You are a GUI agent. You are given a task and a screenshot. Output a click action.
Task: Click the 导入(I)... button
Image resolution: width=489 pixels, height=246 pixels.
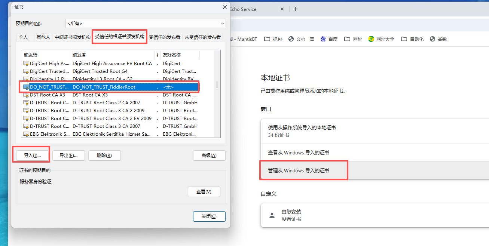[x=32, y=156]
